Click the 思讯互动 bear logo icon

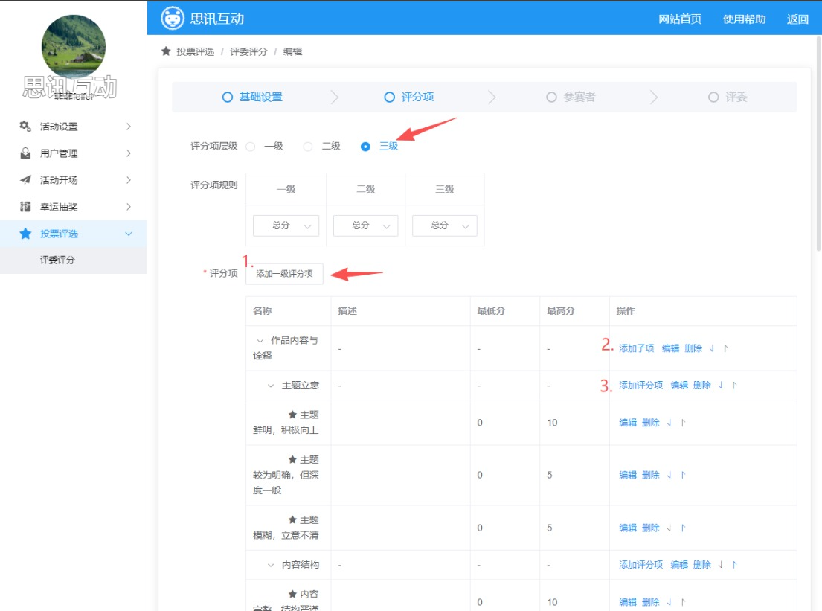click(173, 19)
